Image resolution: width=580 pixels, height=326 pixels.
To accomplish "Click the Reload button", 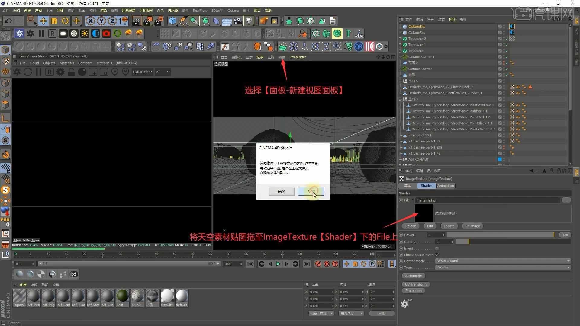I will pyautogui.click(x=411, y=226).
